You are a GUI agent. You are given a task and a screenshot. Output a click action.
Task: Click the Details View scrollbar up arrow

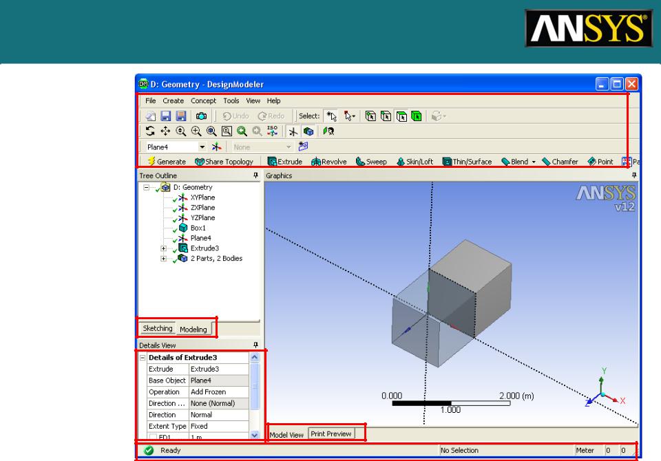[x=255, y=357]
